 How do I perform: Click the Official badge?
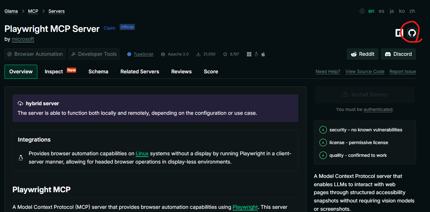[127, 27]
